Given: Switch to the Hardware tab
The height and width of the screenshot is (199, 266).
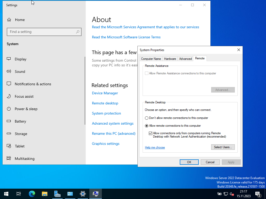Looking at the screenshot, I should tap(170, 59).
